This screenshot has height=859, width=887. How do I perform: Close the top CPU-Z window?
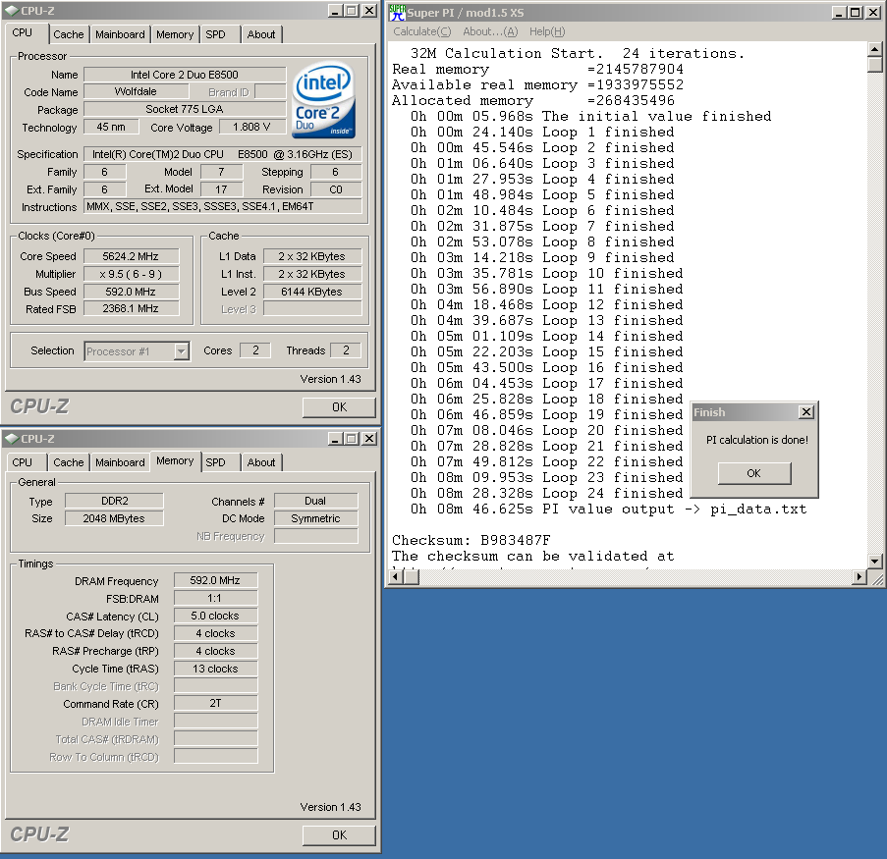click(368, 11)
